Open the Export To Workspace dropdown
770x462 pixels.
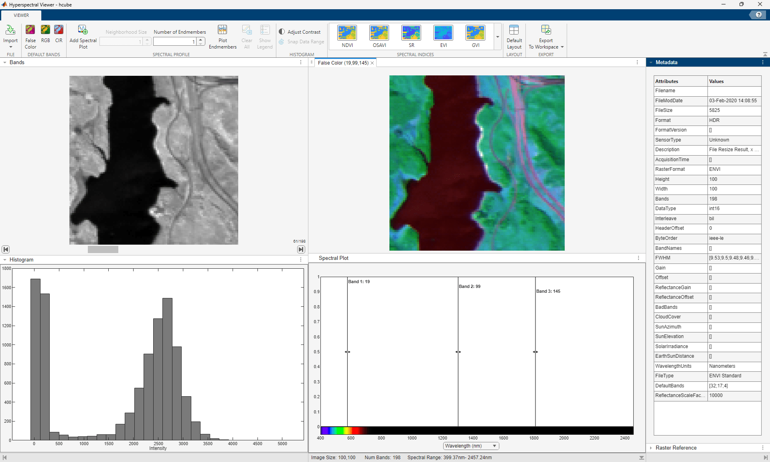click(x=561, y=47)
